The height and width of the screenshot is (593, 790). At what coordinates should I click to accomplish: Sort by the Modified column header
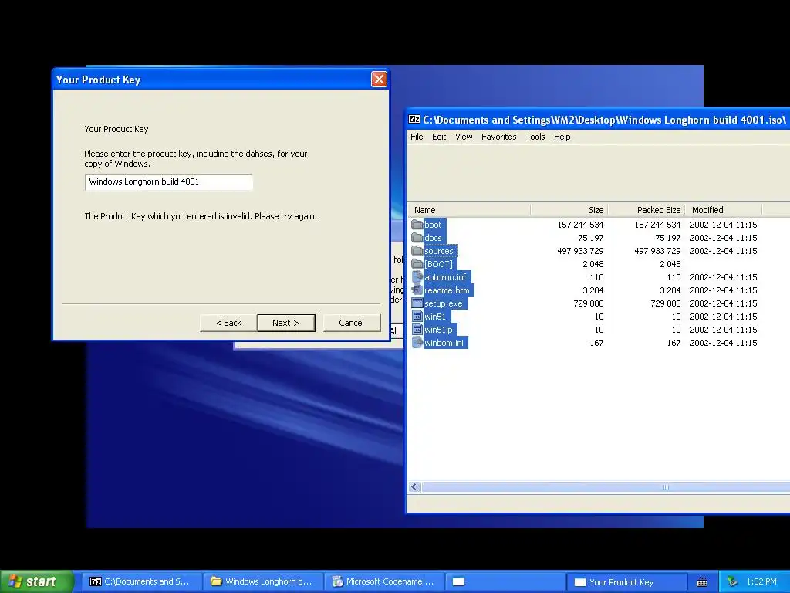723,210
